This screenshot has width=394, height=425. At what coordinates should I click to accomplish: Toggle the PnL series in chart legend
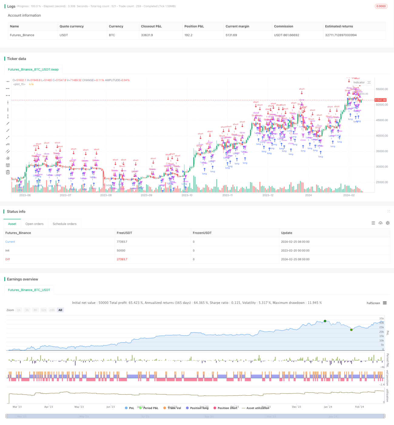click(x=129, y=408)
